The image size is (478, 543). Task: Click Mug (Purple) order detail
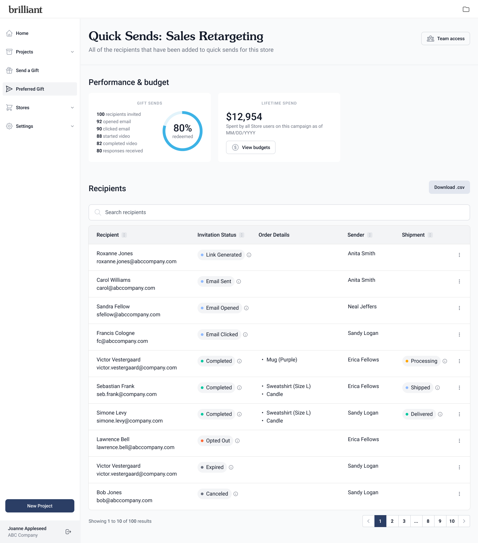(282, 360)
